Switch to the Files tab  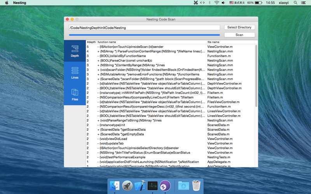click(x=75, y=94)
